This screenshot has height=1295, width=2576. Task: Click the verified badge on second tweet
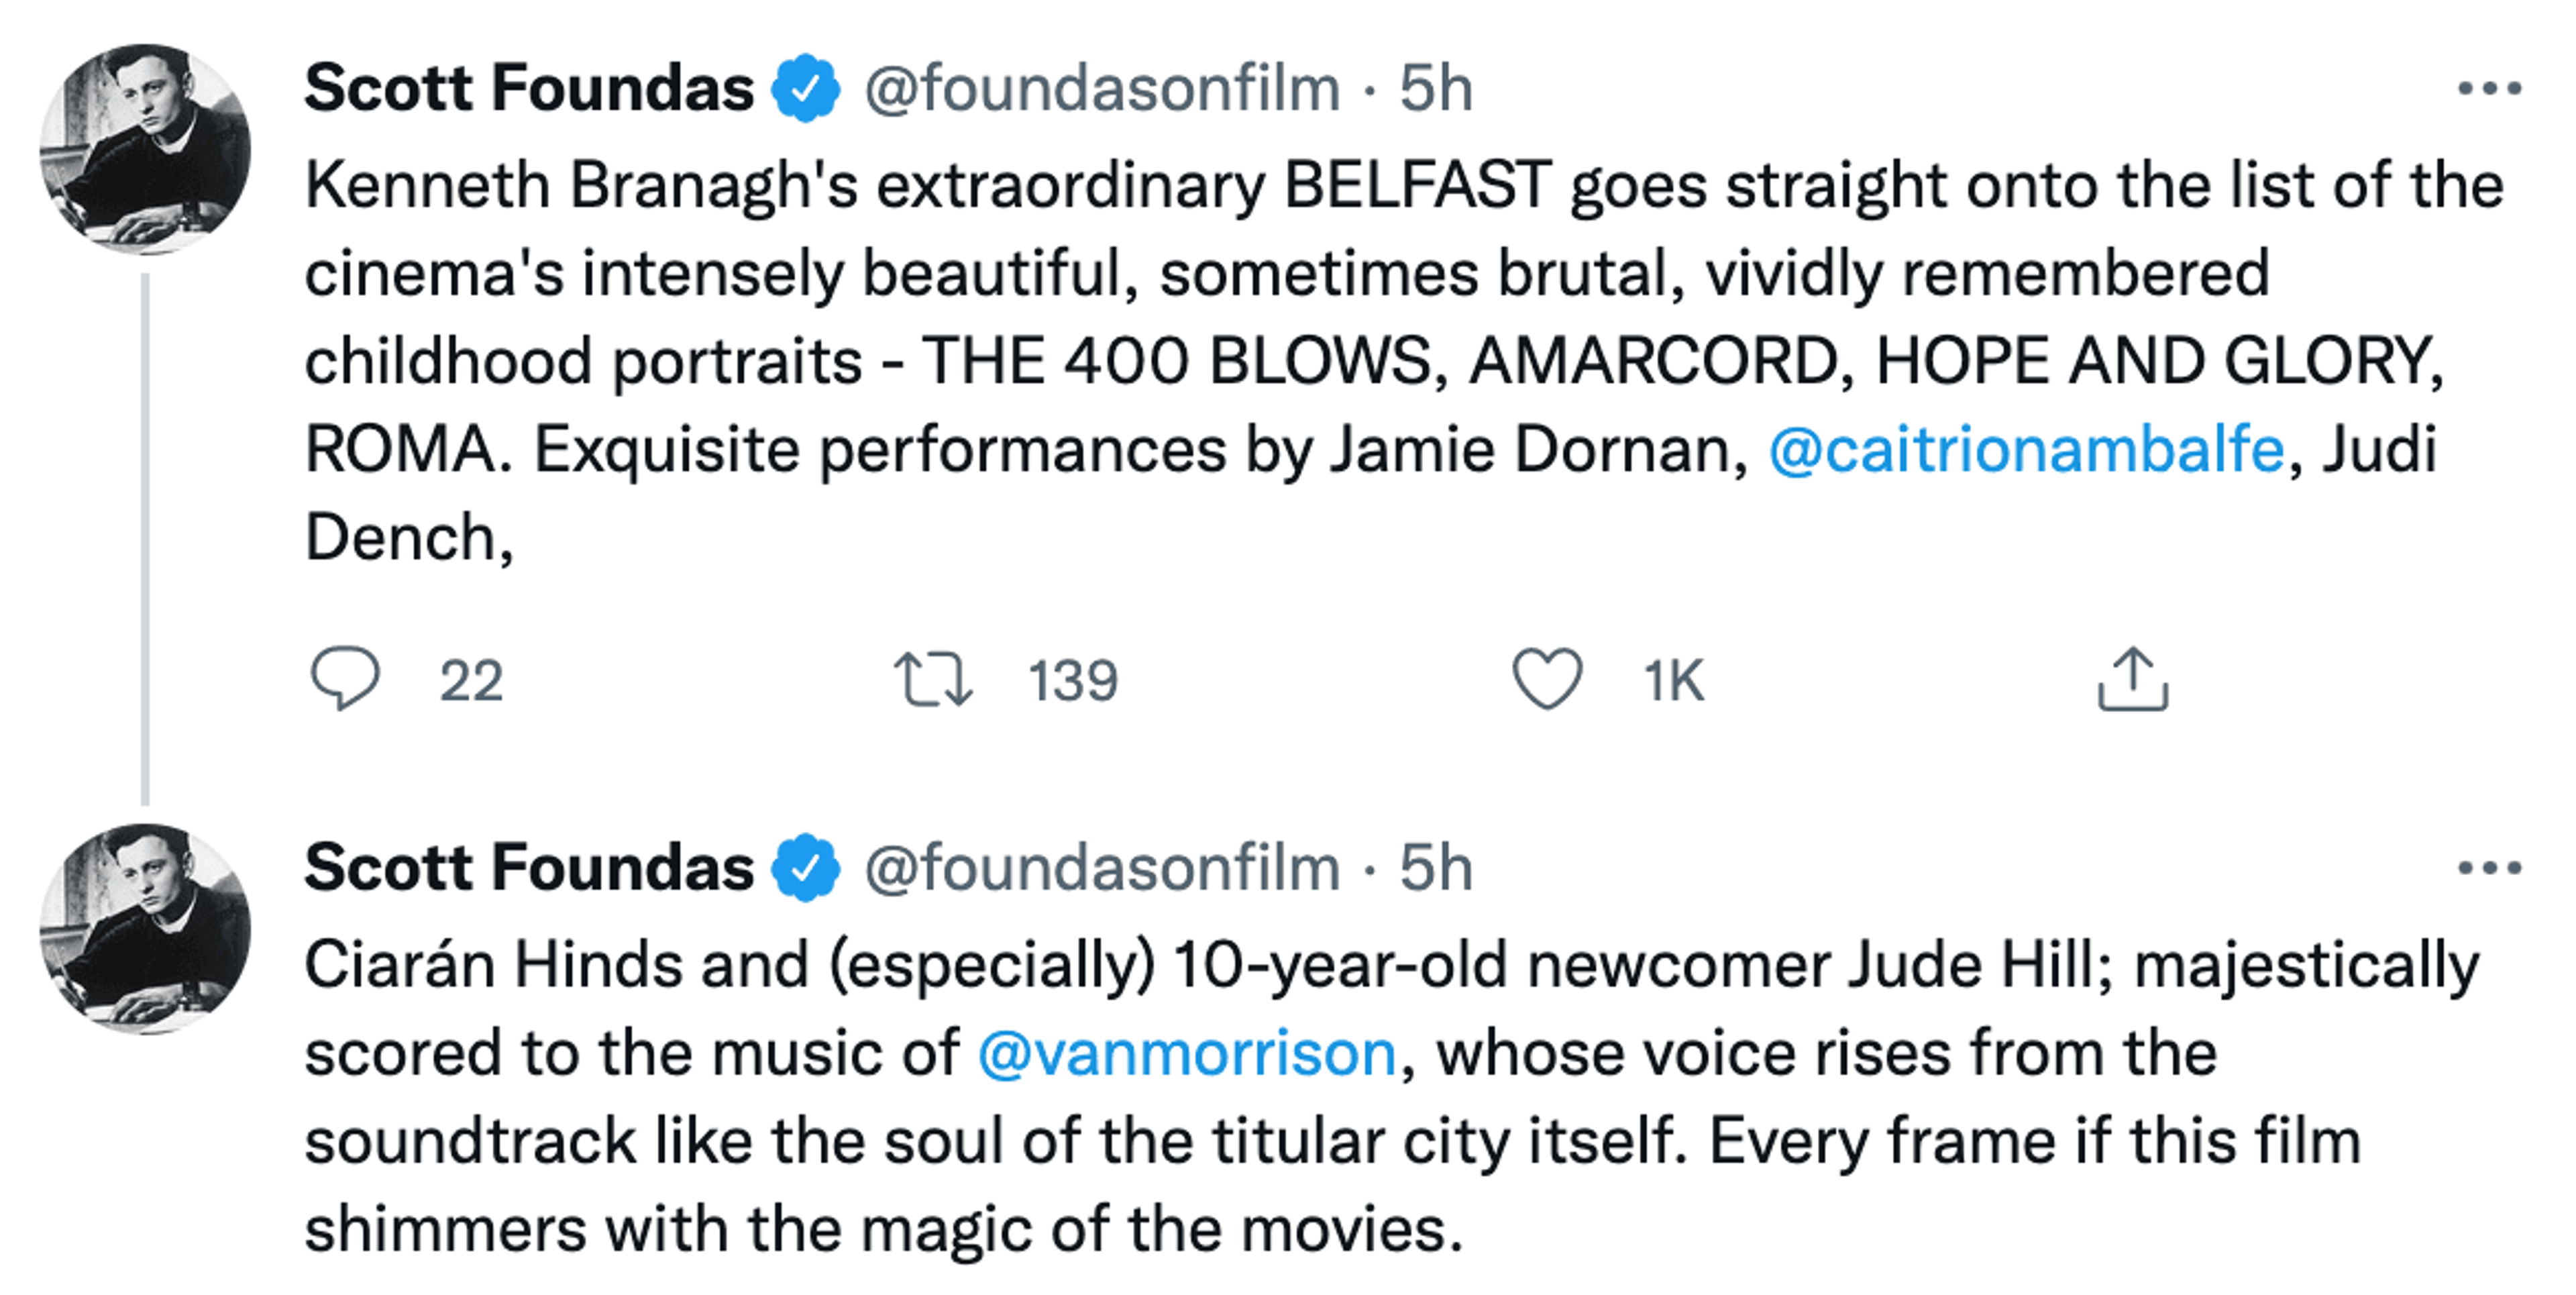click(805, 868)
